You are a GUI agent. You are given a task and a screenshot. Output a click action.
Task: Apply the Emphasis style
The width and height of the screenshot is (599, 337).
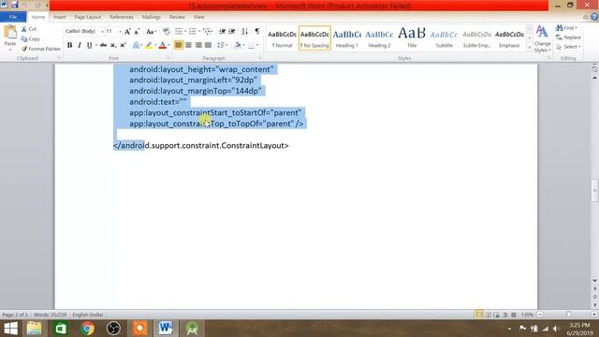(509, 38)
